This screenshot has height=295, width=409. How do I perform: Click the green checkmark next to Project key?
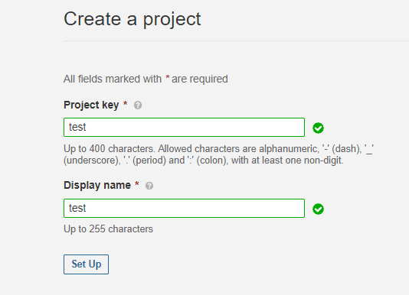(x=318, y=128)
